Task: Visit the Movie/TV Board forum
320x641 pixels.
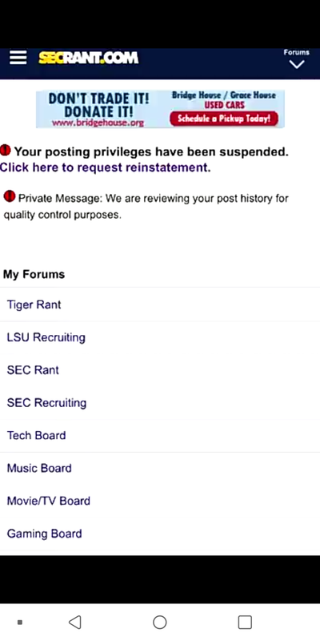Action: coord(160,501)
